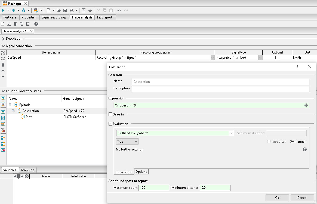Image resolution: width=317 pixels, height=204 pixels.
Task: Open the Recording group signal dropdown
Action: click(x=213, y=58)
